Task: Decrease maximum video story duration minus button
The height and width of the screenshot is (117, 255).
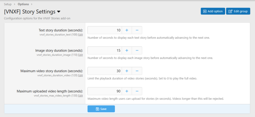Action: pos(137,71)
